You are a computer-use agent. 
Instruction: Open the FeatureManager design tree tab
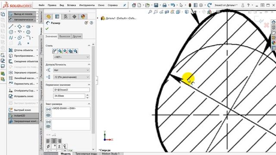tap(49, 16)
